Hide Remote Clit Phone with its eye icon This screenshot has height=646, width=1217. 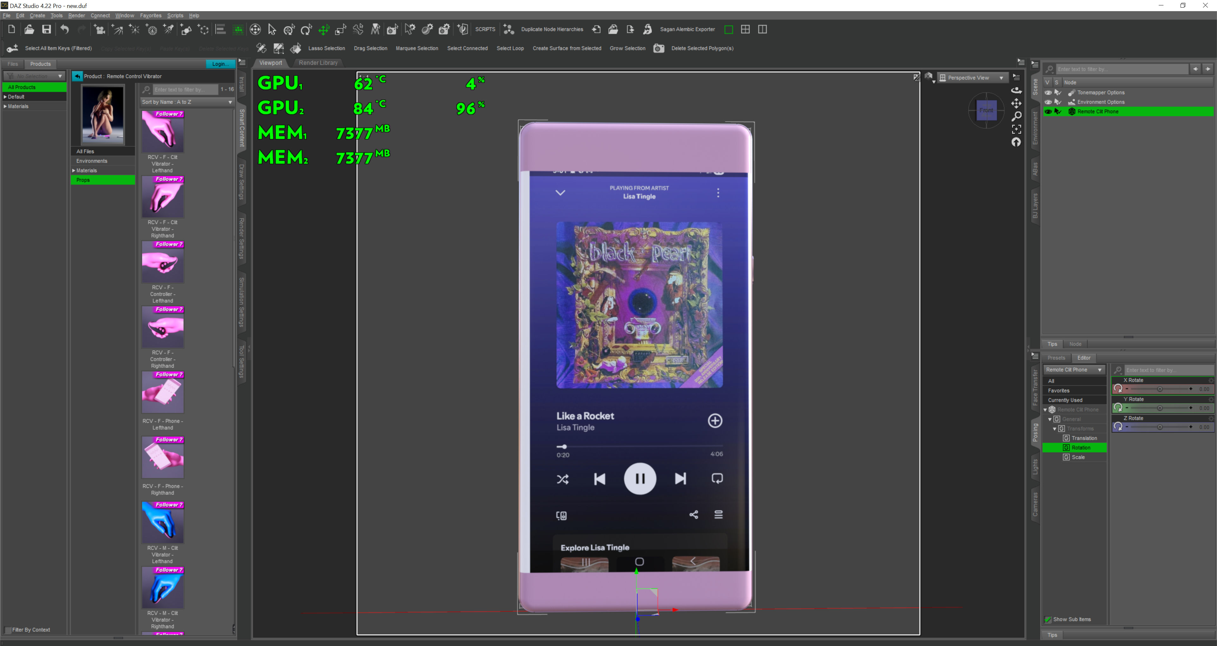[1048, 112]
